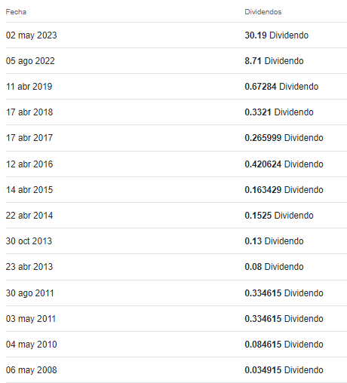Image resolution: width=347 pixels, height=383 pixels.
Task: Select the 11 abr 2019 row
Action: pos(177,87)
